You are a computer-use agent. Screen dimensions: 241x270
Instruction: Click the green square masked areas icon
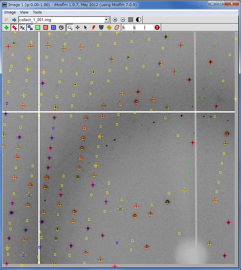[38, 28]
